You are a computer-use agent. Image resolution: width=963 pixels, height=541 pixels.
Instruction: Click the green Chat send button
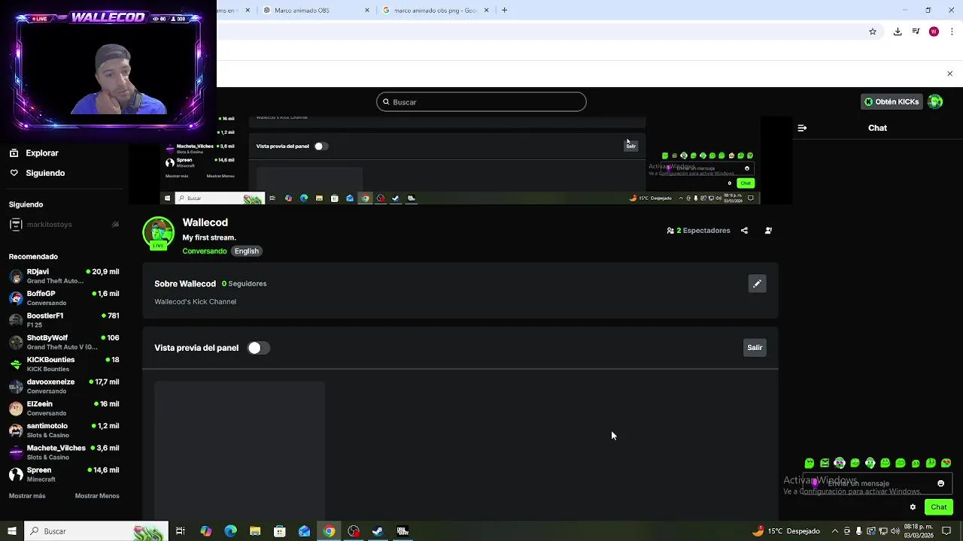[x=938, y=507]
